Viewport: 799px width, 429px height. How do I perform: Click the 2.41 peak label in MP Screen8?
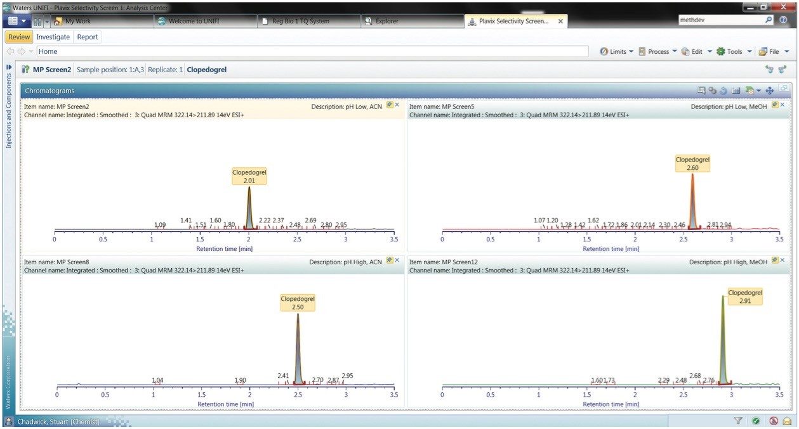pyautogui.click(x=284, y=376)
